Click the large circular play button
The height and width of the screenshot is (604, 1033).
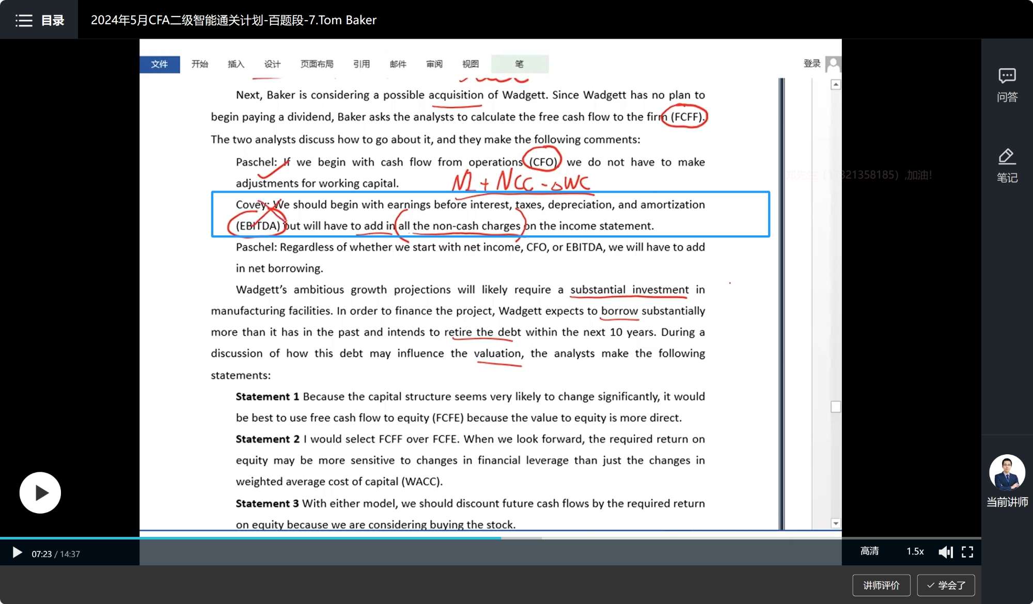click(40, 492)
